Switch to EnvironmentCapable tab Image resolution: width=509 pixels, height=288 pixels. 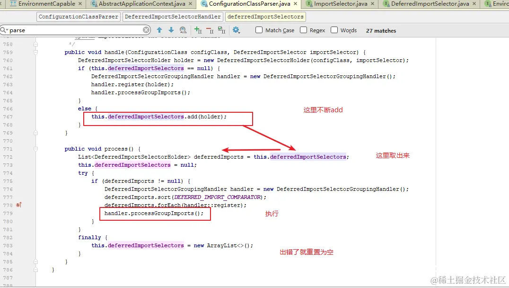(46, 4)
